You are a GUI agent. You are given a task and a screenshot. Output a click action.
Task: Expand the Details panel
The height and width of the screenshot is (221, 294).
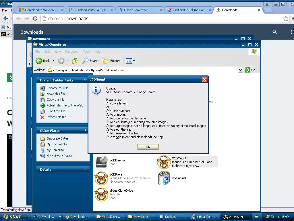pos(85,169)
